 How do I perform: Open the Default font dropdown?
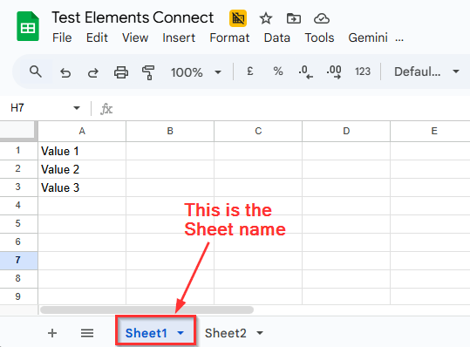click(426, 71)
